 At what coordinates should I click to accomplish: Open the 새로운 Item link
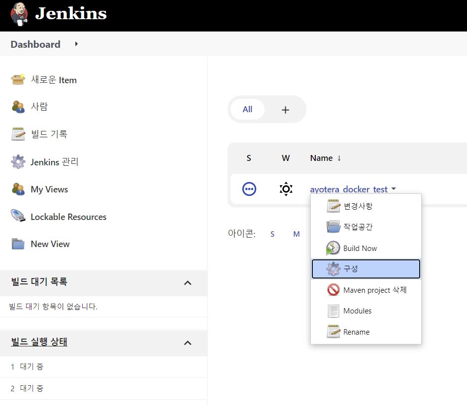[54, 80]
